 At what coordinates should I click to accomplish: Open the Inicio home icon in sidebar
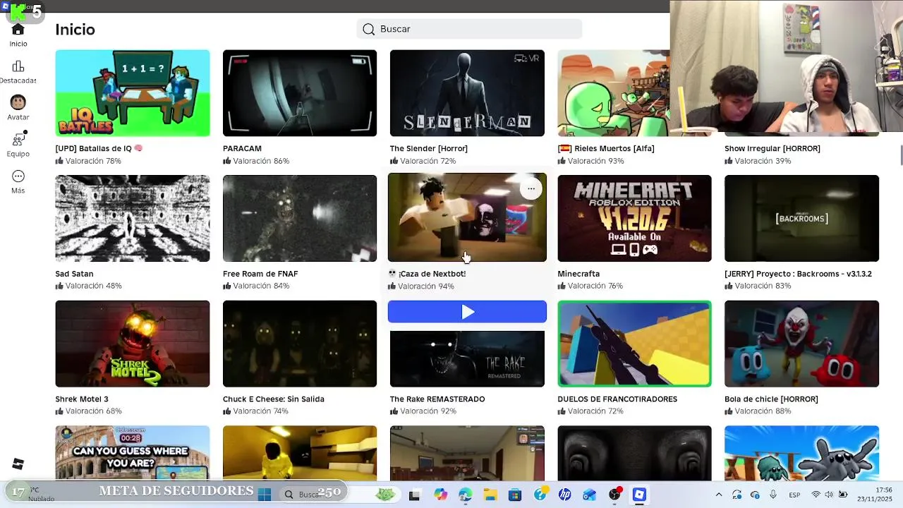[x=18, y=30]
